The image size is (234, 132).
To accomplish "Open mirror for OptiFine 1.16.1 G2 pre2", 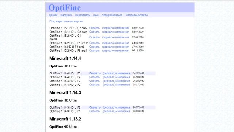I will (109, 28).
